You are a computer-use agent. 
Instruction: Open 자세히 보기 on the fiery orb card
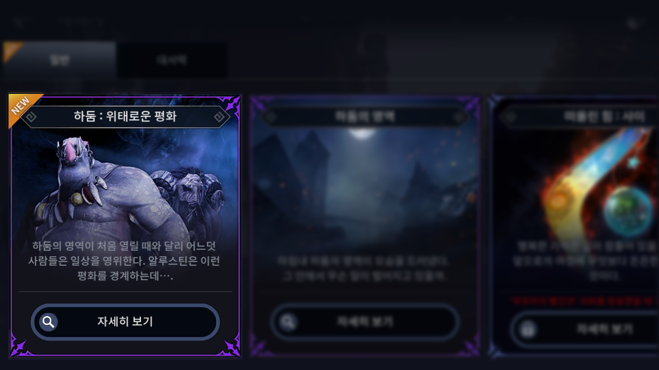585,329
